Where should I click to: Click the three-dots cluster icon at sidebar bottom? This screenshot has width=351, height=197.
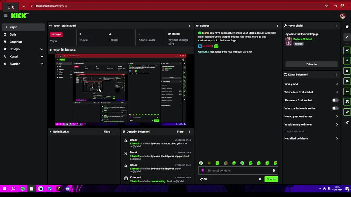347,122
